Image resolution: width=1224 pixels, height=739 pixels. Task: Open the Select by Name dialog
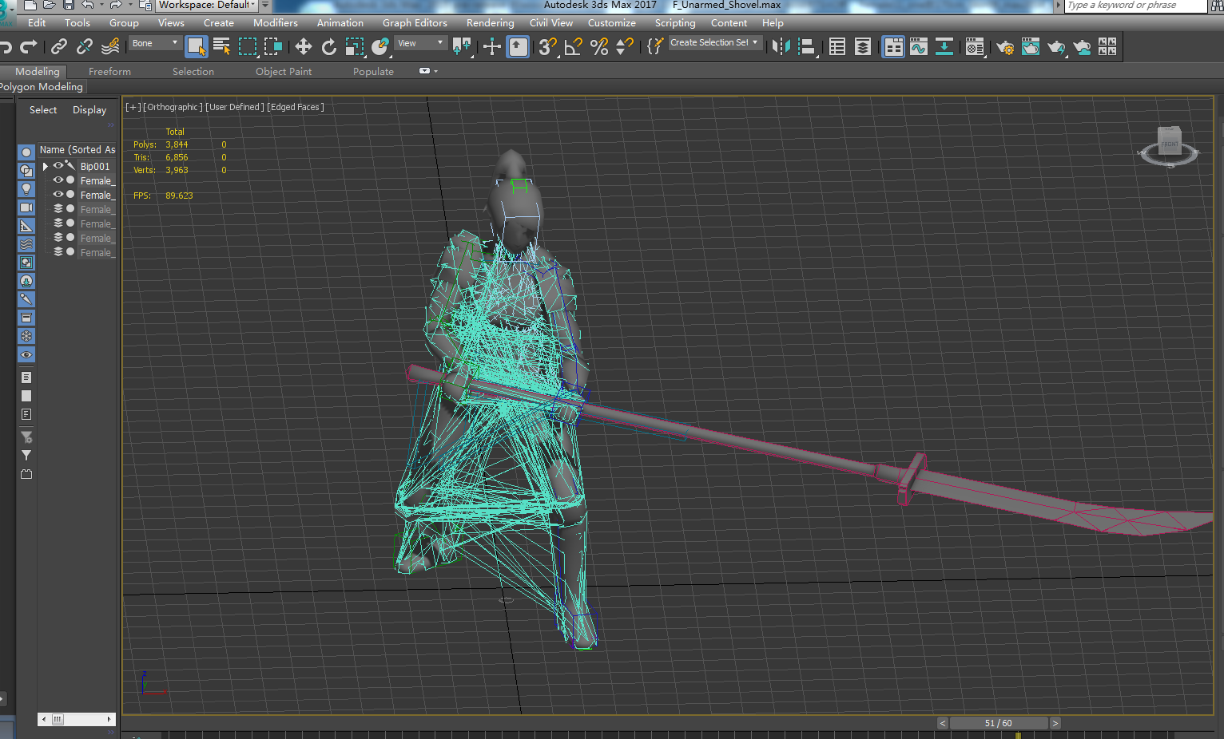[222, 47]
